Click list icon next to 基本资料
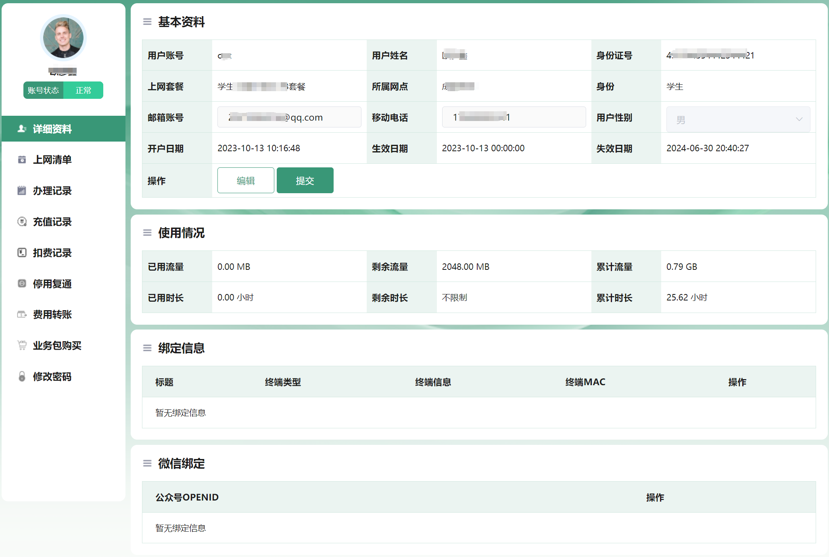The image size is (829, 557). coord(147,22)
